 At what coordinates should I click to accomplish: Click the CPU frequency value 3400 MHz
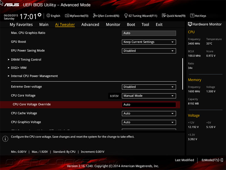[x=194, y=43]
